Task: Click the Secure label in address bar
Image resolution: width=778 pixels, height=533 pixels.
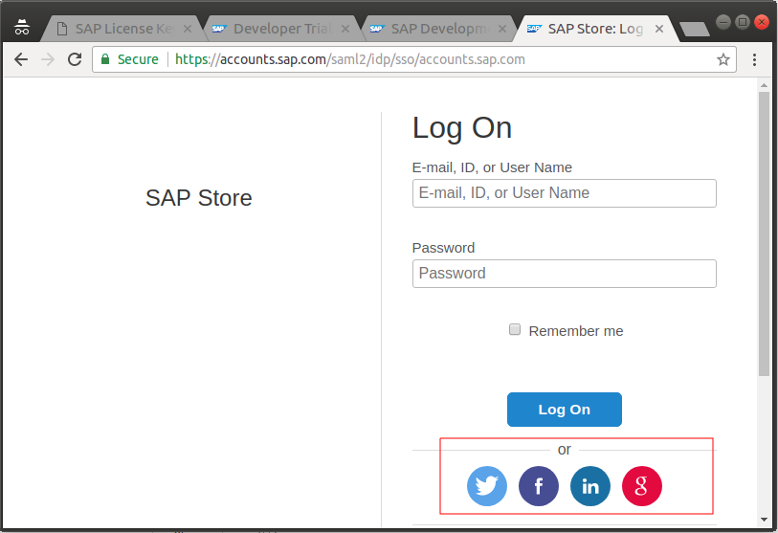Action: click(138, 59)
